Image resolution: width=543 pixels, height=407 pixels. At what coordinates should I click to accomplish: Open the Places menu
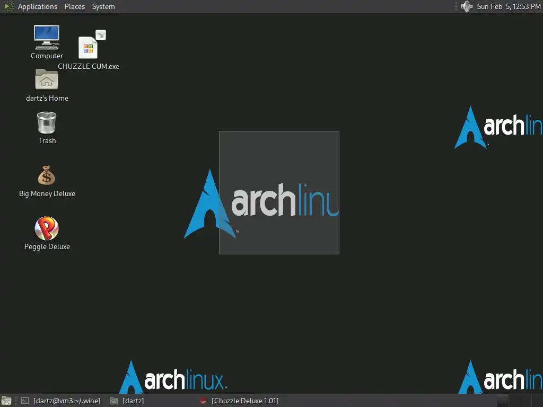[74, 6]
